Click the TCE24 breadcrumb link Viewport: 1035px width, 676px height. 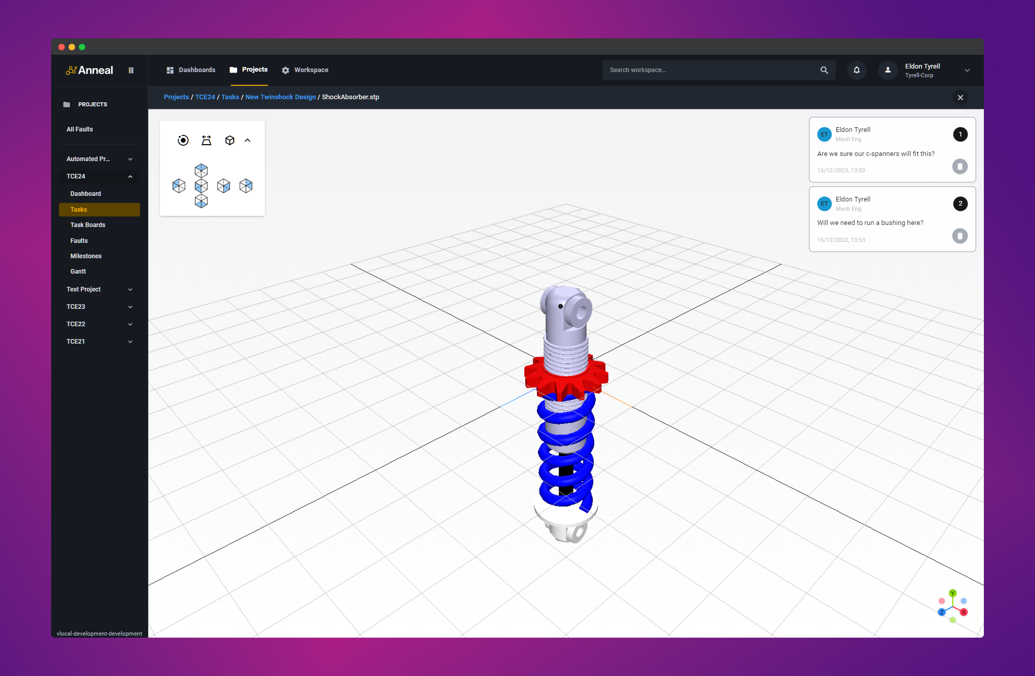(205, 97)
